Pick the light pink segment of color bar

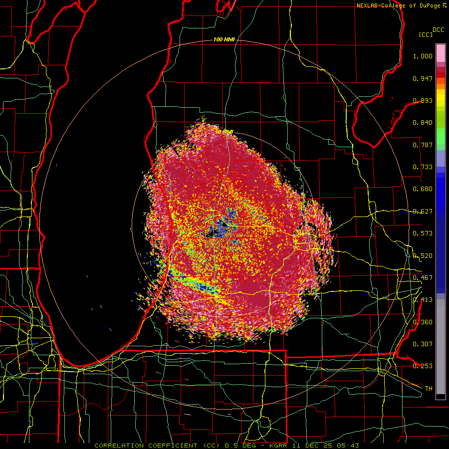(x=441, y=53)
